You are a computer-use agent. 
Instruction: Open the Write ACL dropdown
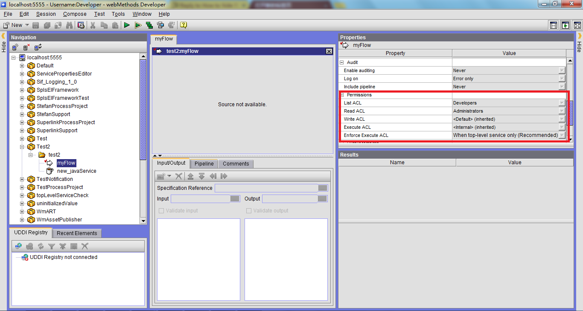[x=562, y=119]
